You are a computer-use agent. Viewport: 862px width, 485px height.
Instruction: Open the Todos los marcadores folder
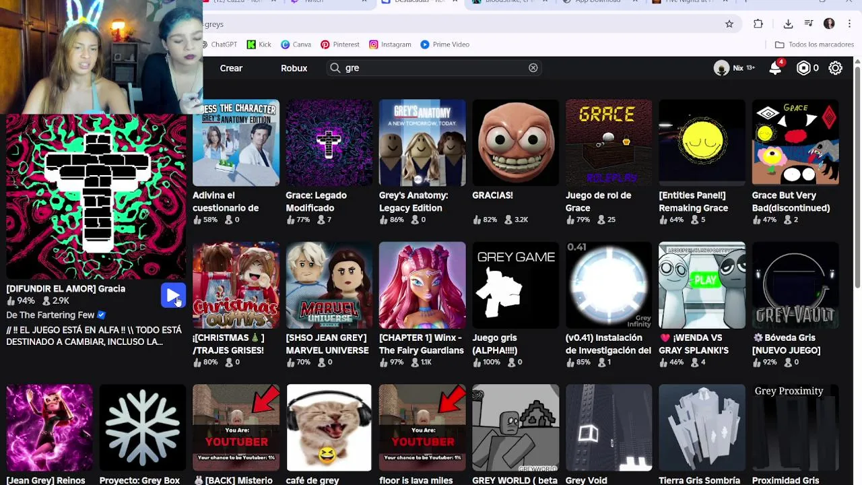814,44
